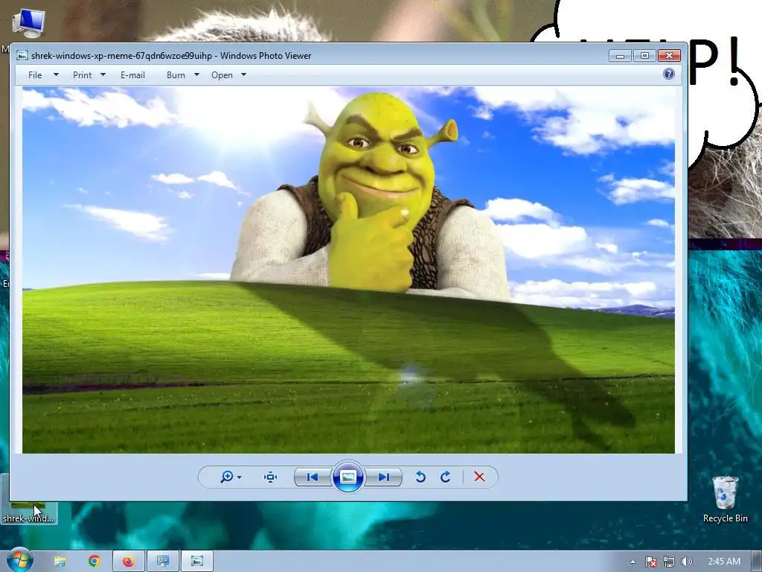The image size is (762, 572).
Task: Expand the zoom magnifier dropdown arrow
Action: [239, 477]
